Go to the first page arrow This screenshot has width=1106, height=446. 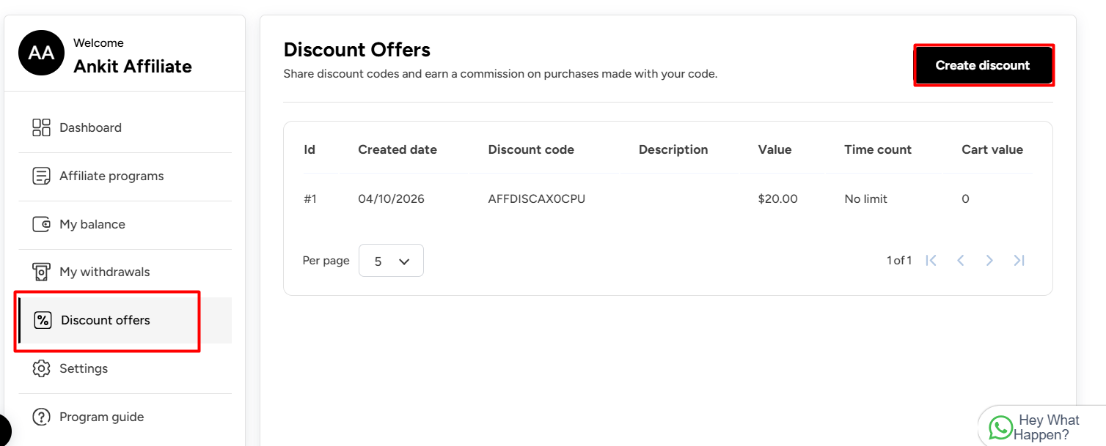pyautogui.click(x=931, y=260)
